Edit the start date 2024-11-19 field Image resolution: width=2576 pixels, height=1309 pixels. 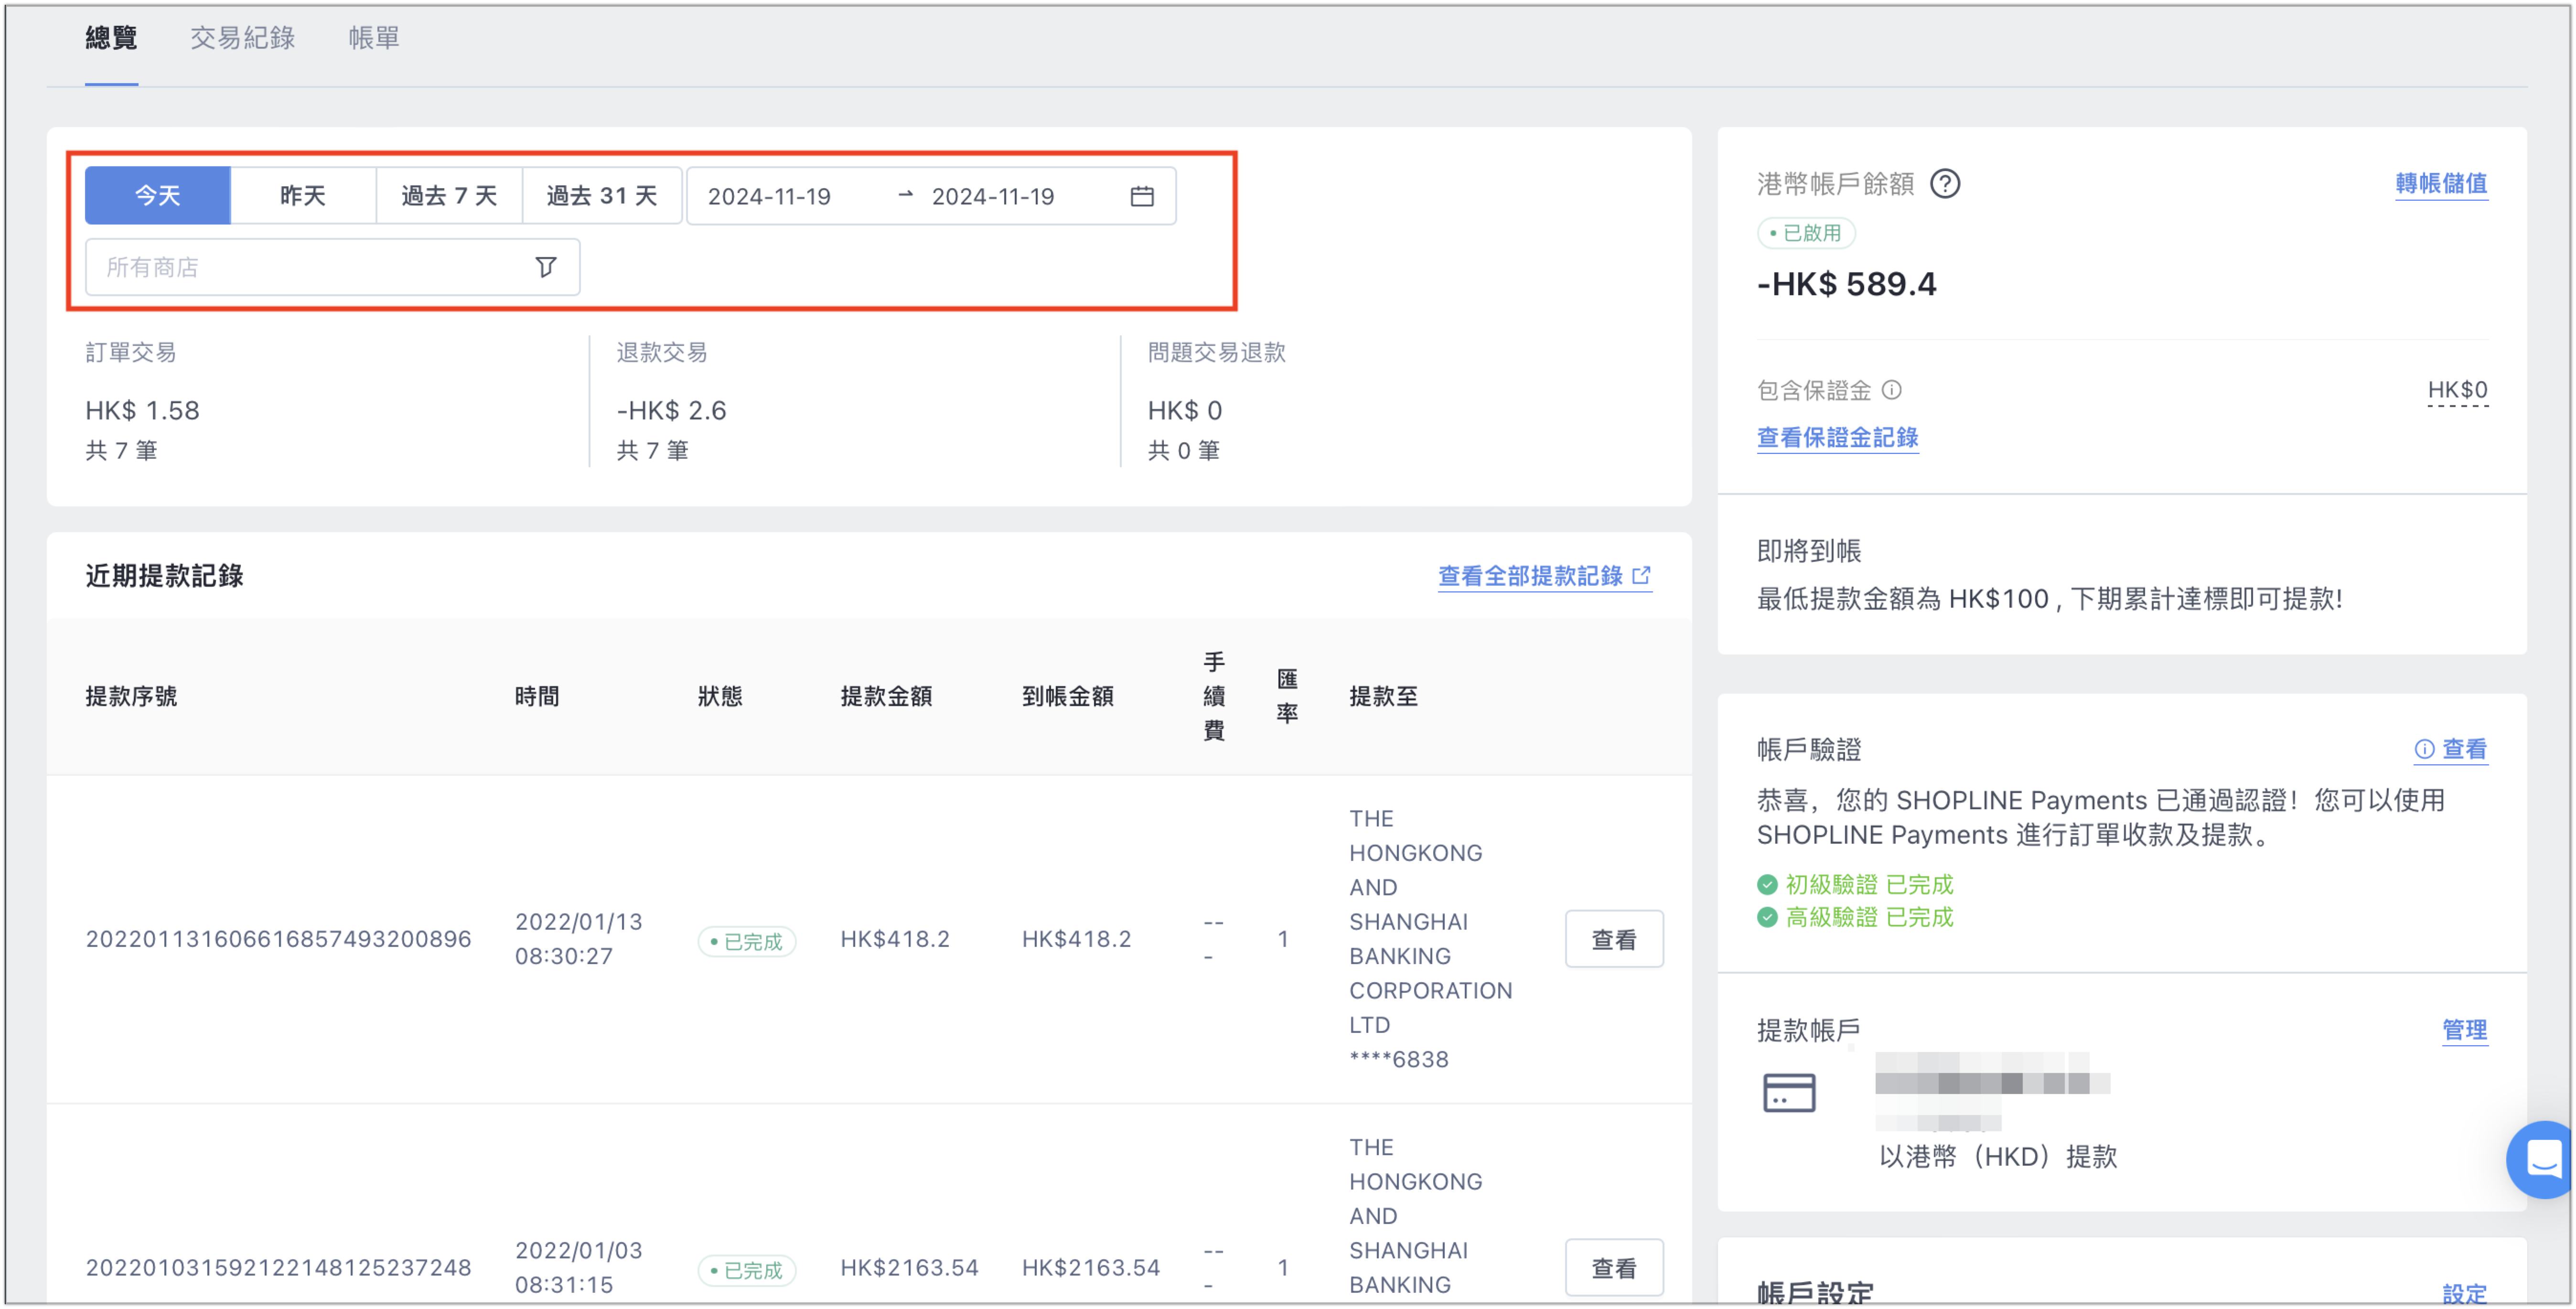tap(769, 196)
